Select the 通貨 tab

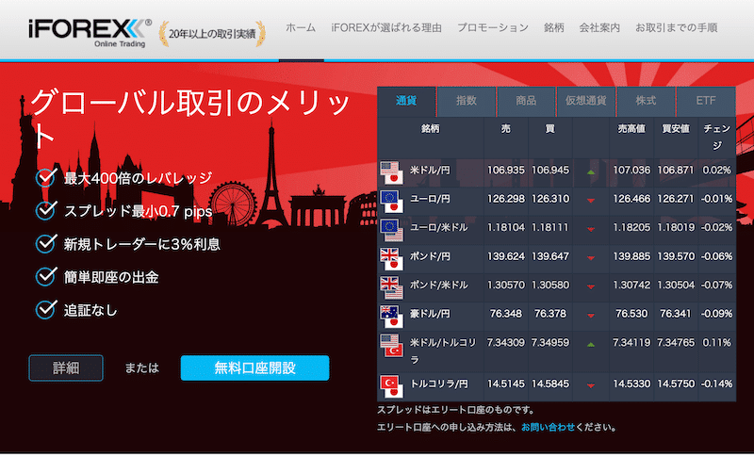click(406, 101)
